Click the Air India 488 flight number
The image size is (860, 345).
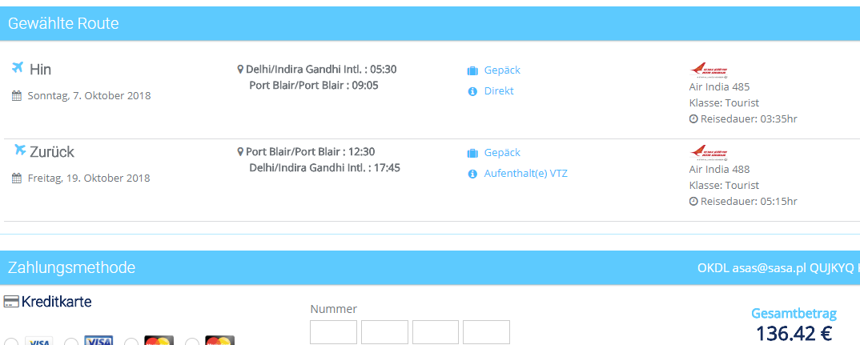[x=719, y=169]
